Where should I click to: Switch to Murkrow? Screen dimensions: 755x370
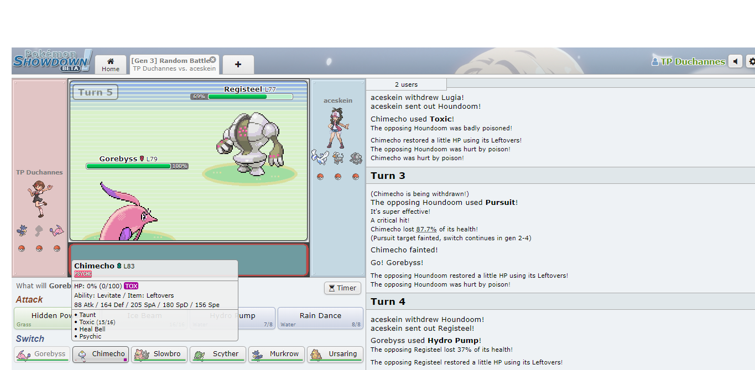[277, 354]
